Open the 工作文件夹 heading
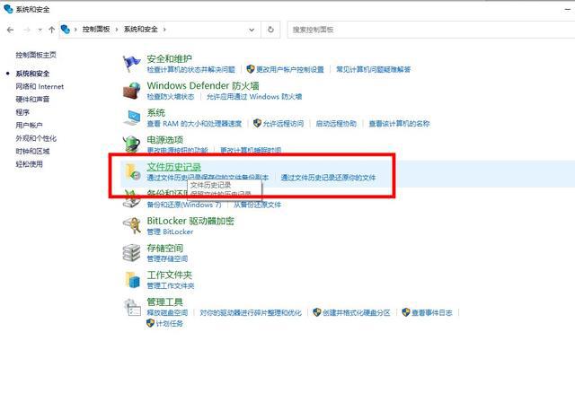 (170, 275)
